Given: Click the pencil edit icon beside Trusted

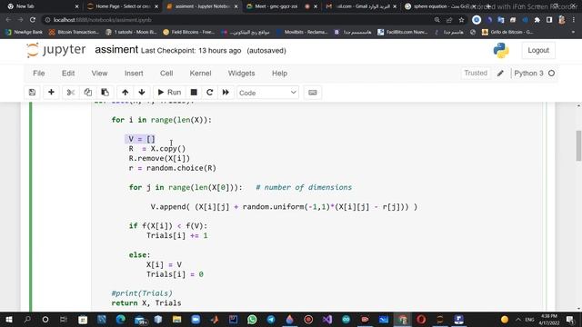Looking at the screenshot, I should coord(500,73).
